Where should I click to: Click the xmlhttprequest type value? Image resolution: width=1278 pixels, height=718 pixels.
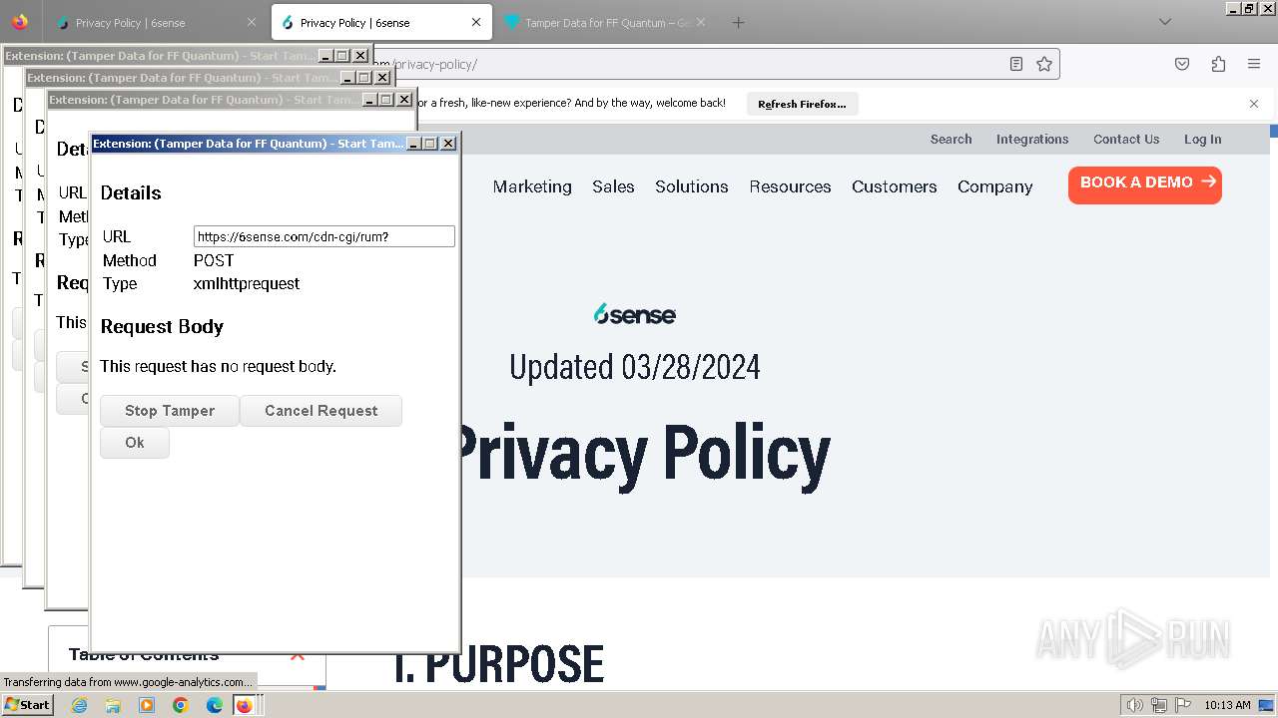click(247, 283)
